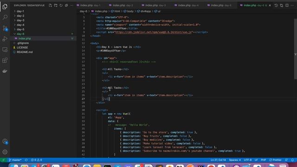Click Ln 27, Col 14 cursor position
This screenshot has height=167, width=297.
tap(218, 160)
